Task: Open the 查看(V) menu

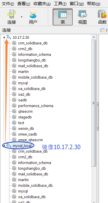Action: click(24, 4)
